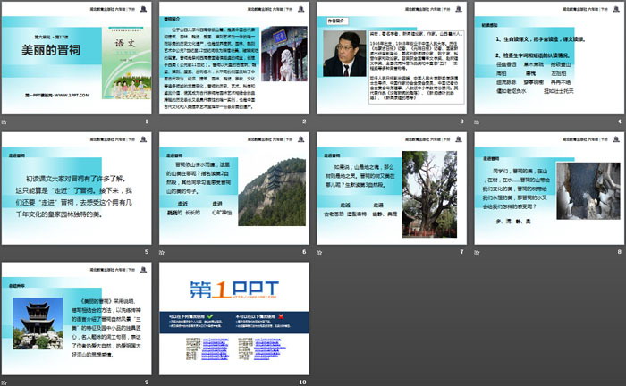This screenshot has height=386, width=626.
Task: Select slide 1 titled 美丽的晋祠
Action: (77, 58)
